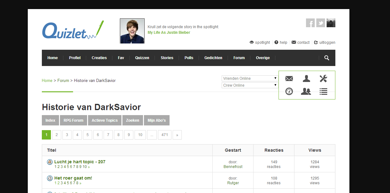The width and height of the screenshot is (390, 193).
Task: Click the Reacties column header
Action: [x=274, y=150]
